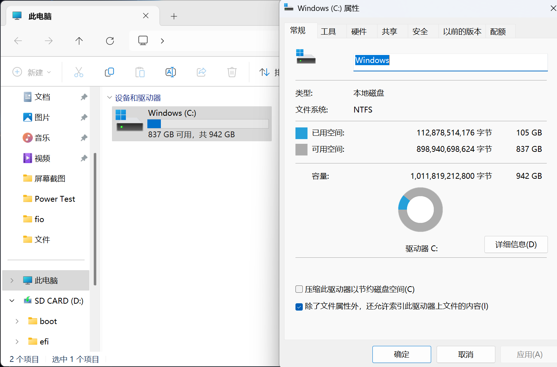Click the Copy icon in toolbar
The width and height of the screenshot is (557, 367).
109,72
